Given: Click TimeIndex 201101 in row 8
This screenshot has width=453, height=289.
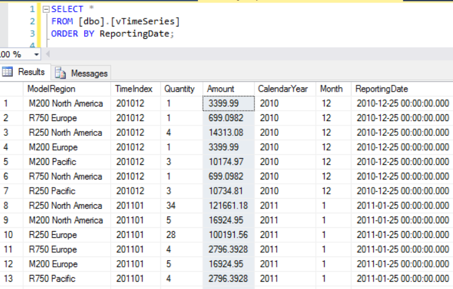Looking at the screenshot, I should coord(135,206).
